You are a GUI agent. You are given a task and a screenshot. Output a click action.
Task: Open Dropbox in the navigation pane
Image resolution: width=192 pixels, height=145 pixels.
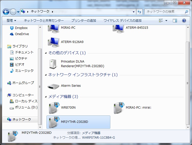point(19,28)
